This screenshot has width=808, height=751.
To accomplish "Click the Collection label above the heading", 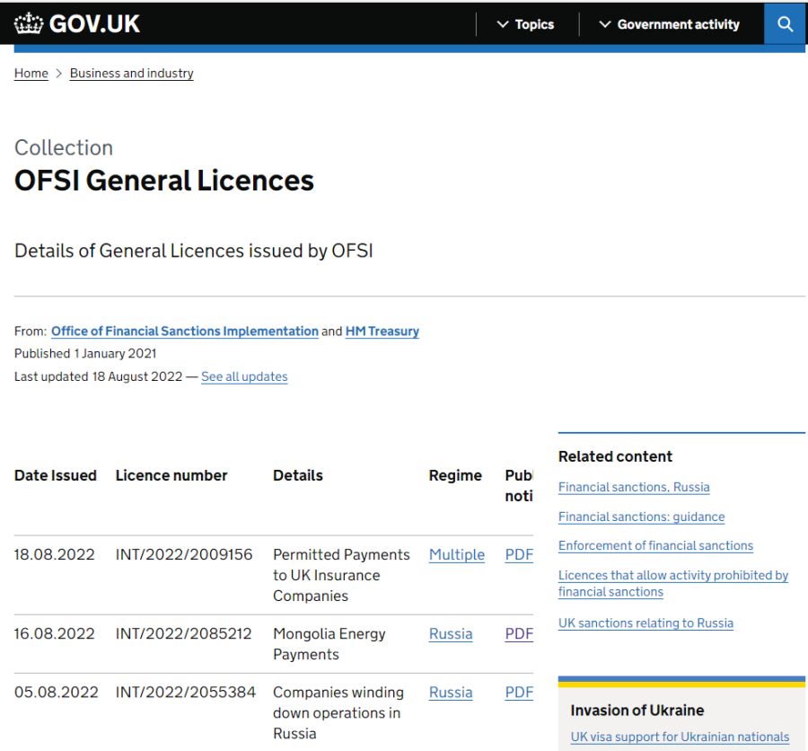I will 64,147.
